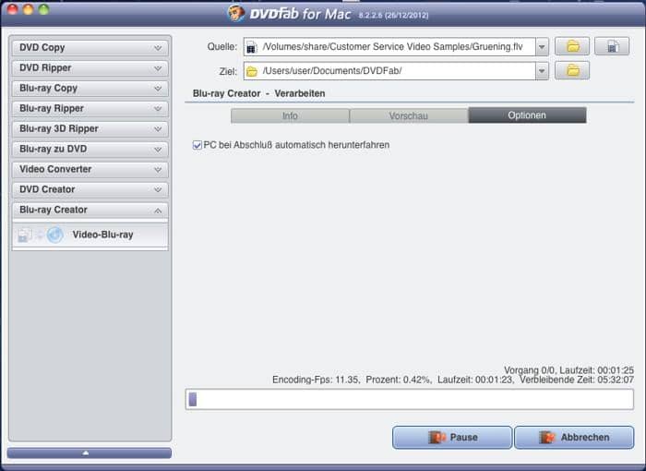
Task: Click film file icon in Quelle field
Action: click(x=251, y=47)
